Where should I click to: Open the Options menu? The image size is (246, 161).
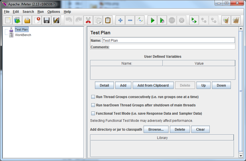coord(54,12)
